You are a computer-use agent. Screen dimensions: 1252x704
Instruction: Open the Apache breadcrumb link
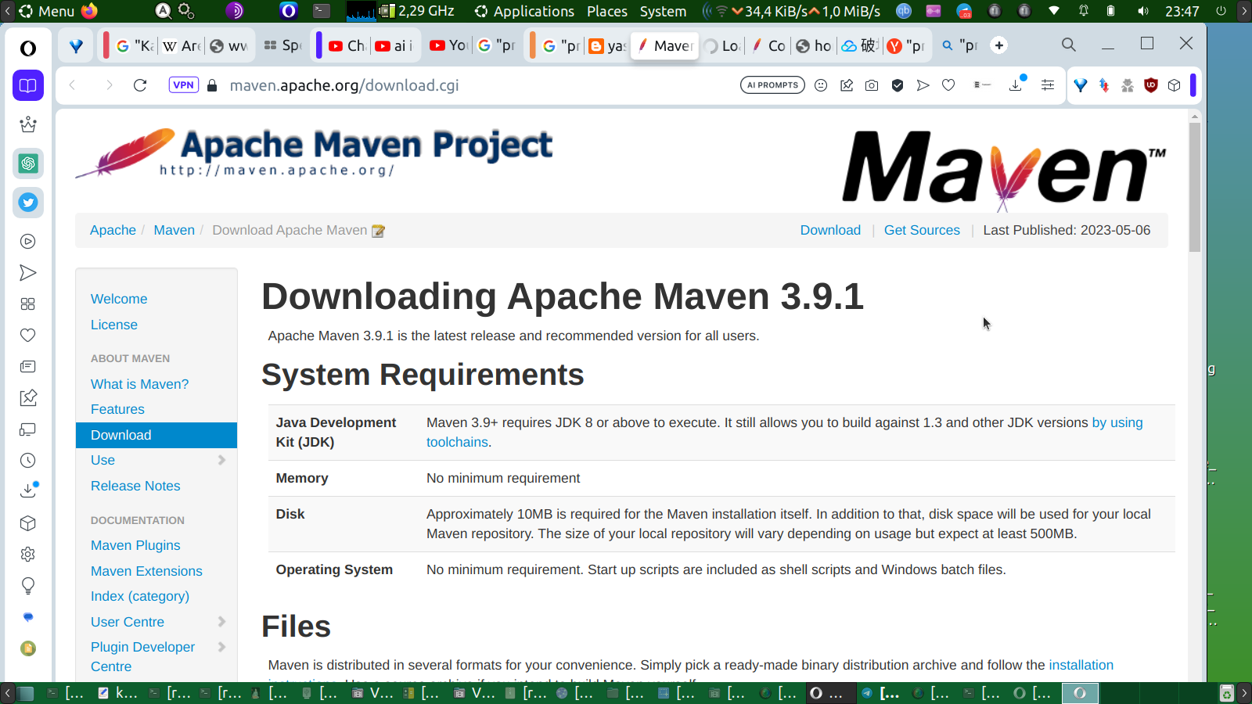pyautogui.click(x=113, y=230)
